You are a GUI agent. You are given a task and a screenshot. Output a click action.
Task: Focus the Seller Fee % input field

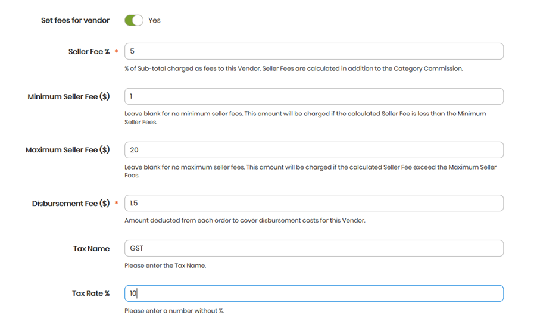314,51
